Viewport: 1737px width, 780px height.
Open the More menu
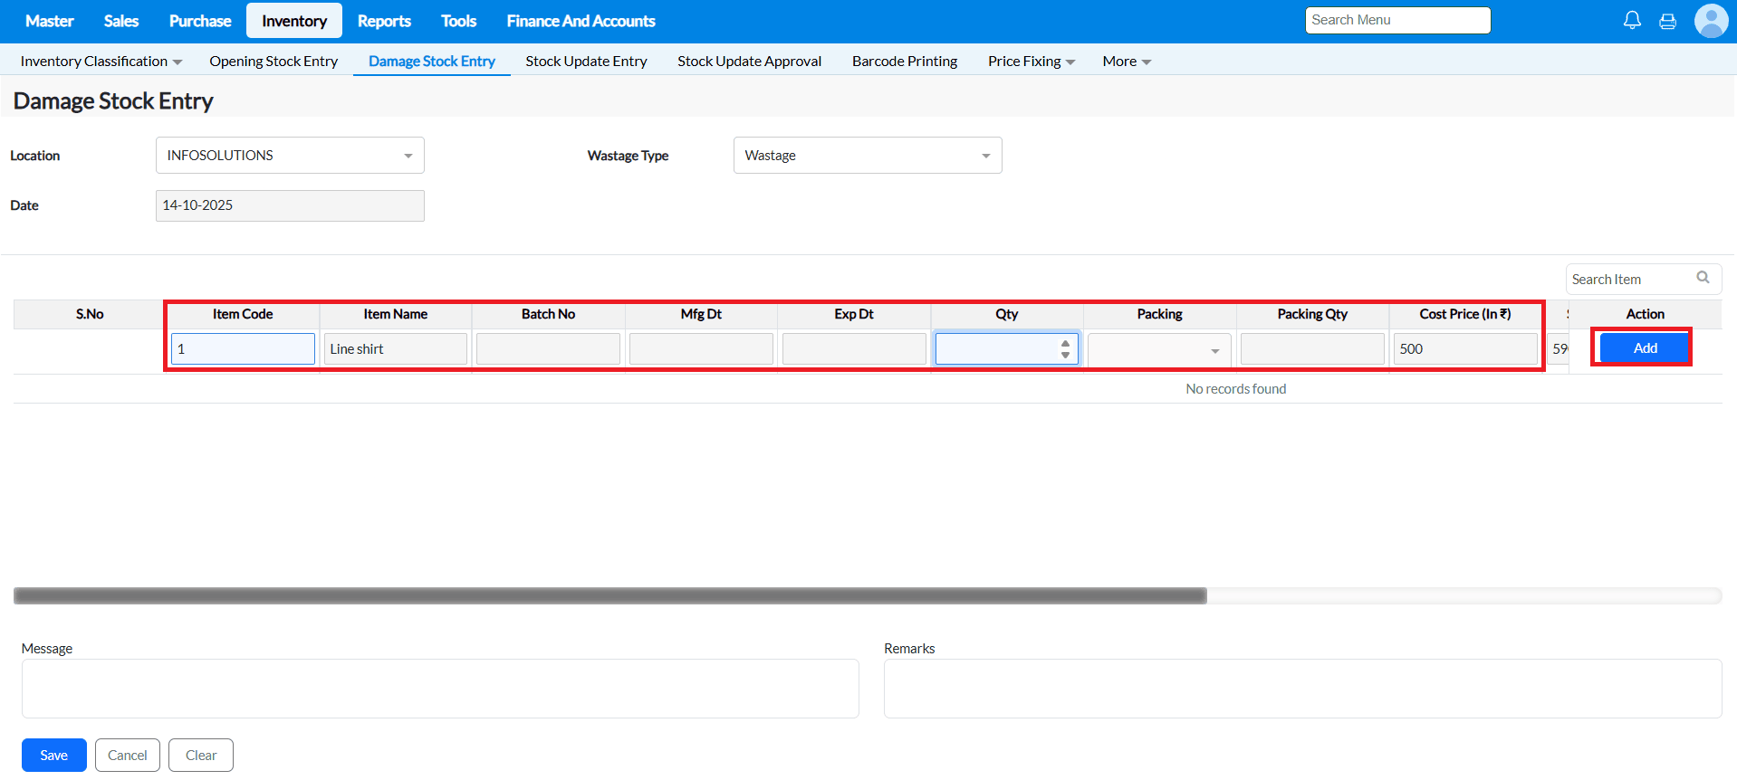tap(1126, 62)
